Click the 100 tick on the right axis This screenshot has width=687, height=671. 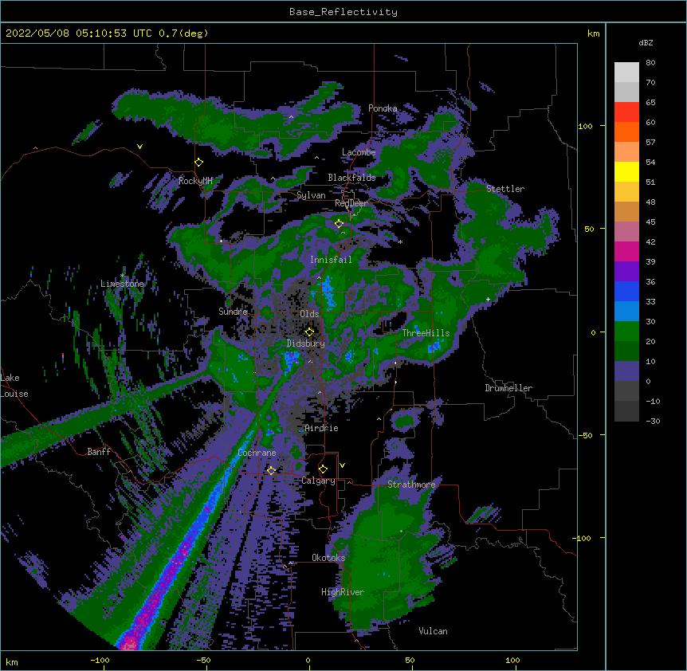coord(585,126)
